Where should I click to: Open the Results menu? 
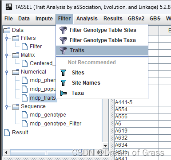[113, 19]
